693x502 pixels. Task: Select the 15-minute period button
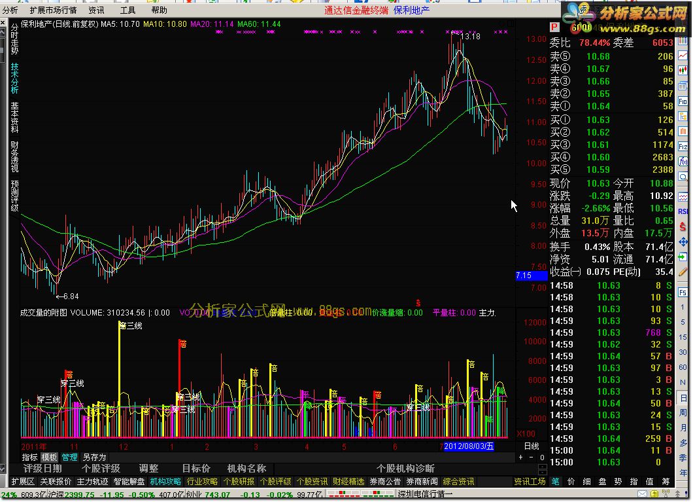tap(683, 337)
